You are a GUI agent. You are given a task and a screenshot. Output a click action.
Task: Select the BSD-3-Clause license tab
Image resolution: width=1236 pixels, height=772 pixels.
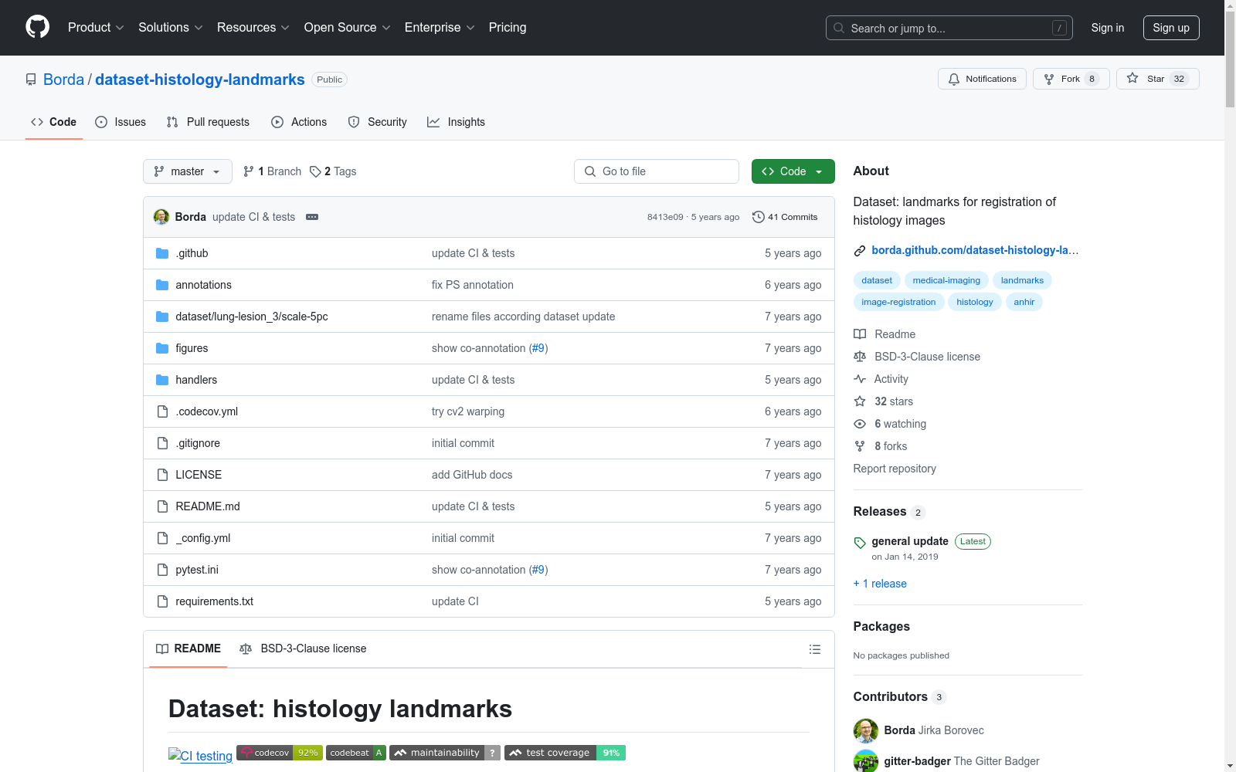click(x=304, y=648)
